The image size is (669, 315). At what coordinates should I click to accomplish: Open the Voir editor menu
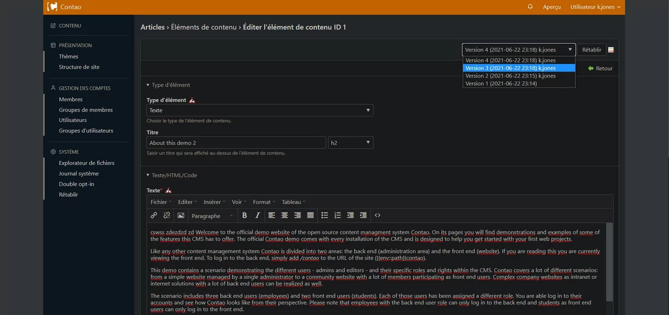tap(239, 202)
